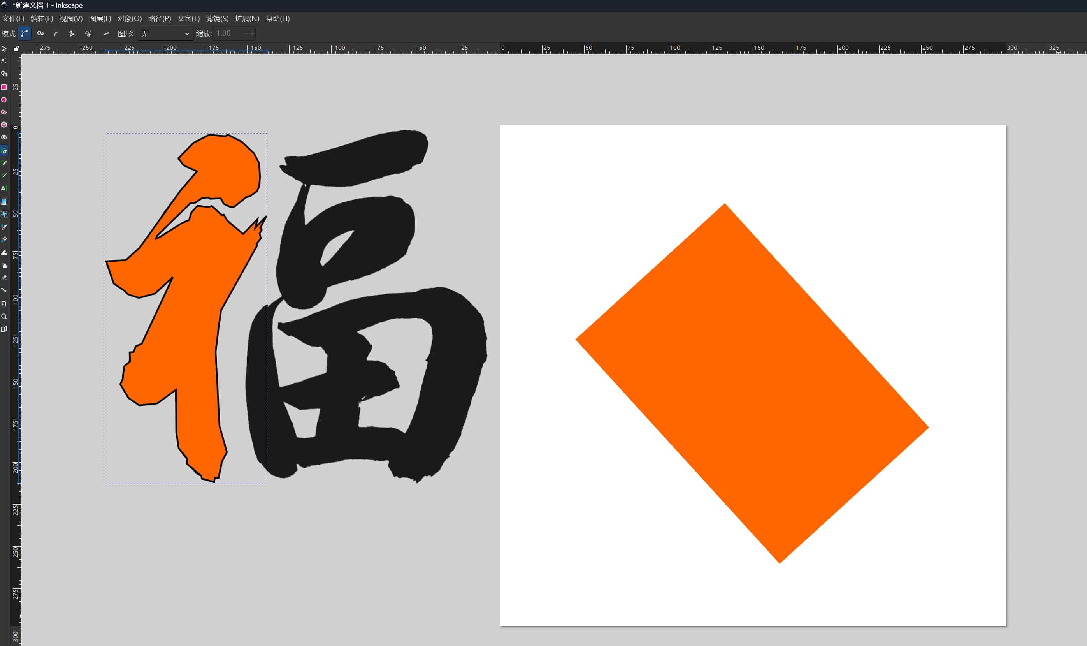
Task: Select the Text tool
Action: (x=4, y=188)
